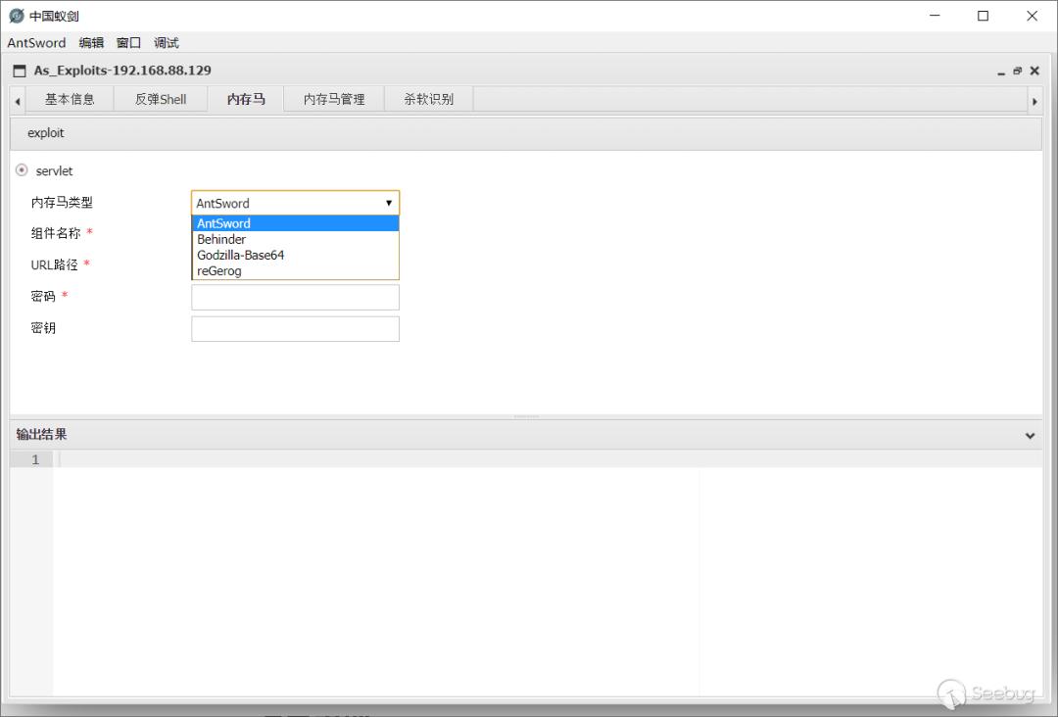
Task: Open the AntSword menu
Action: click(x=36, y=43)
